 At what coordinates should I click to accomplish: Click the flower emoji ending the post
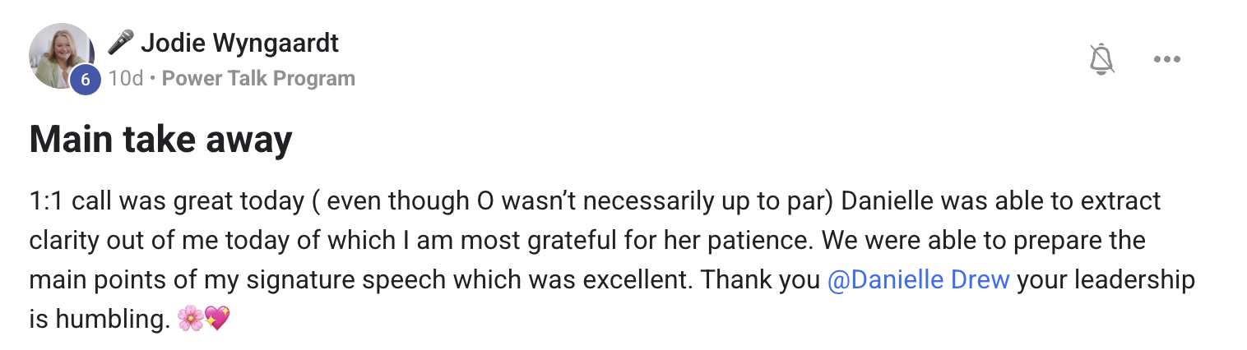190,319
